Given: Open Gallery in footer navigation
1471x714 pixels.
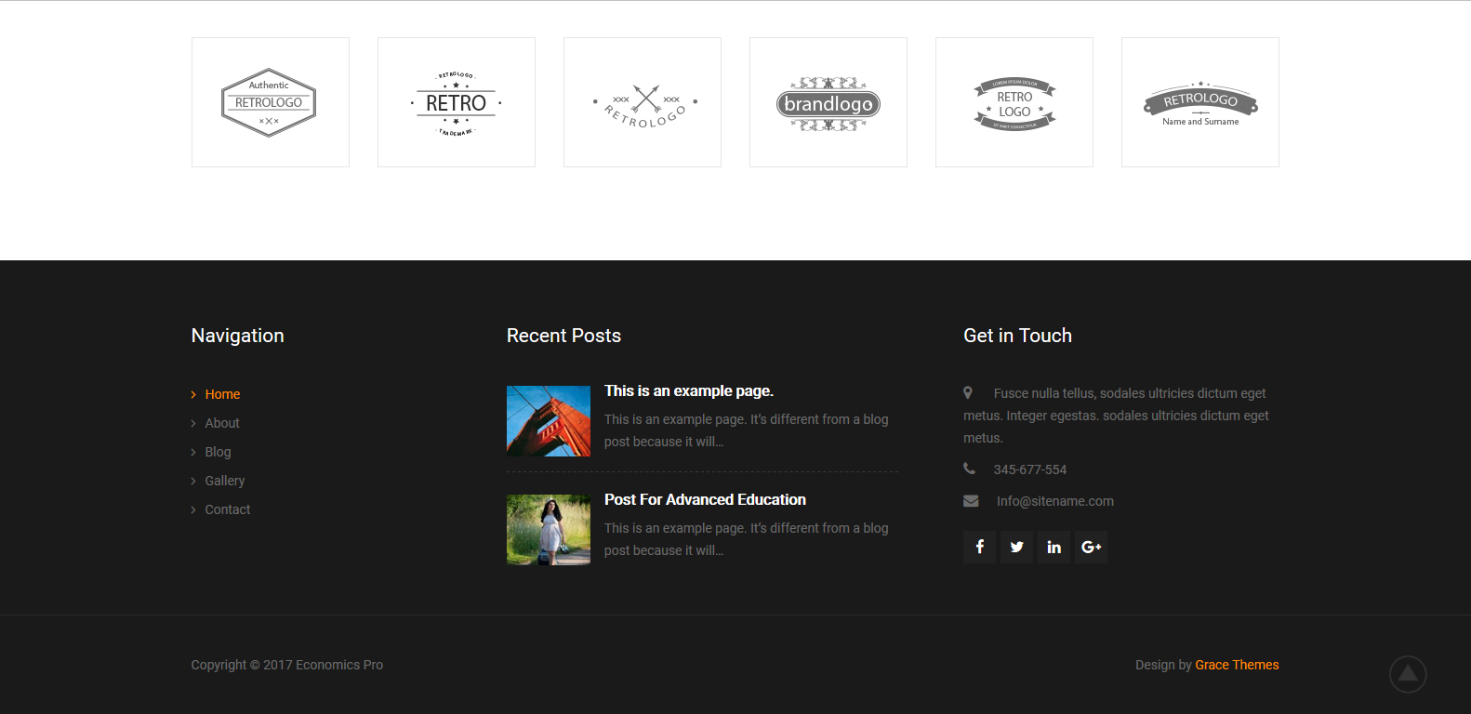Looking at the screenshot, I should click(x=225, y=481).
